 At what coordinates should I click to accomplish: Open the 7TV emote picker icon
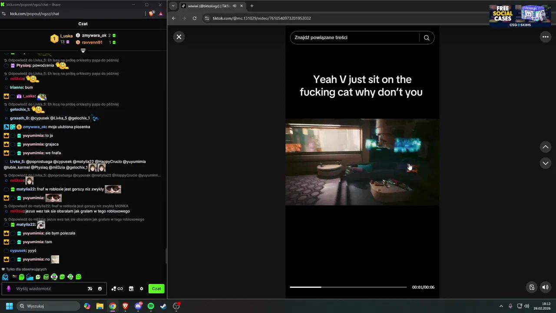pyautogui.click(x=90, y=289)
